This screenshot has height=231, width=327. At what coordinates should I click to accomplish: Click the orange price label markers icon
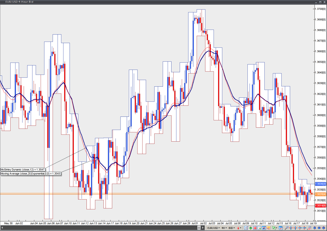tap(268, 228)
